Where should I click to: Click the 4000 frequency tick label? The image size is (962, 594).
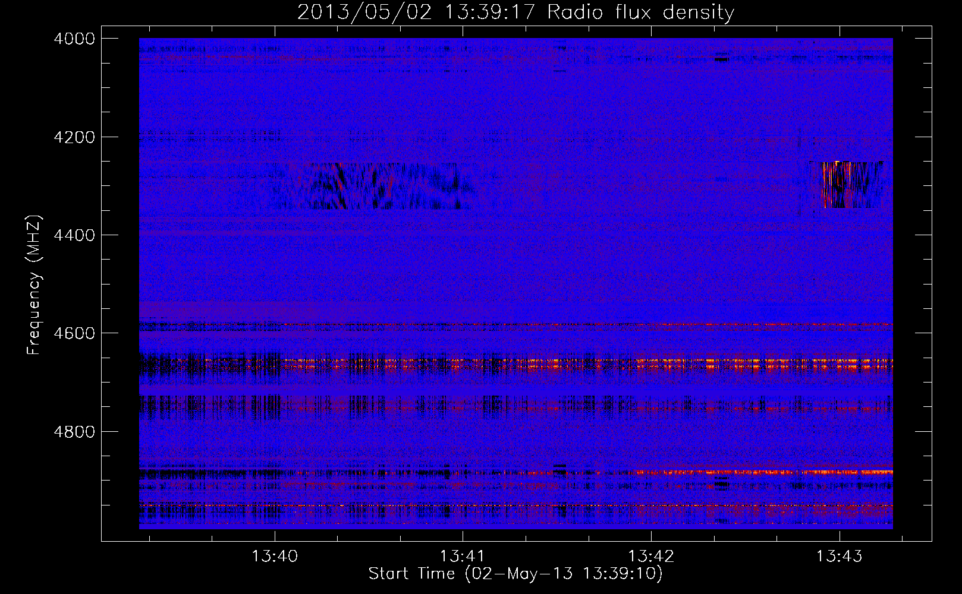tap(74, 39)
